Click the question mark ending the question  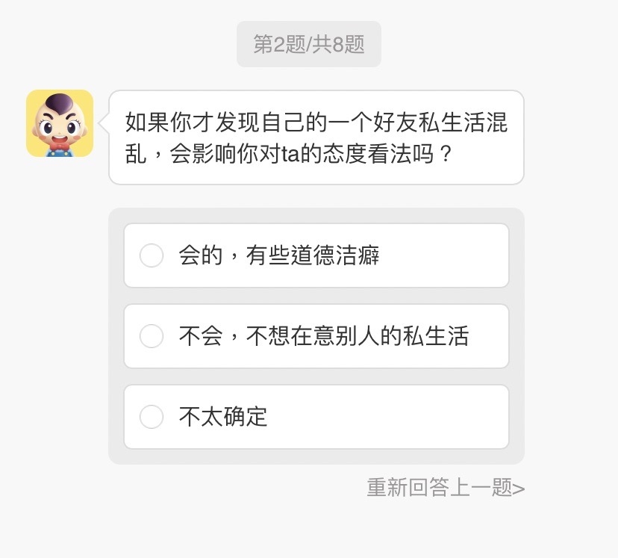(x=445, y=155)
